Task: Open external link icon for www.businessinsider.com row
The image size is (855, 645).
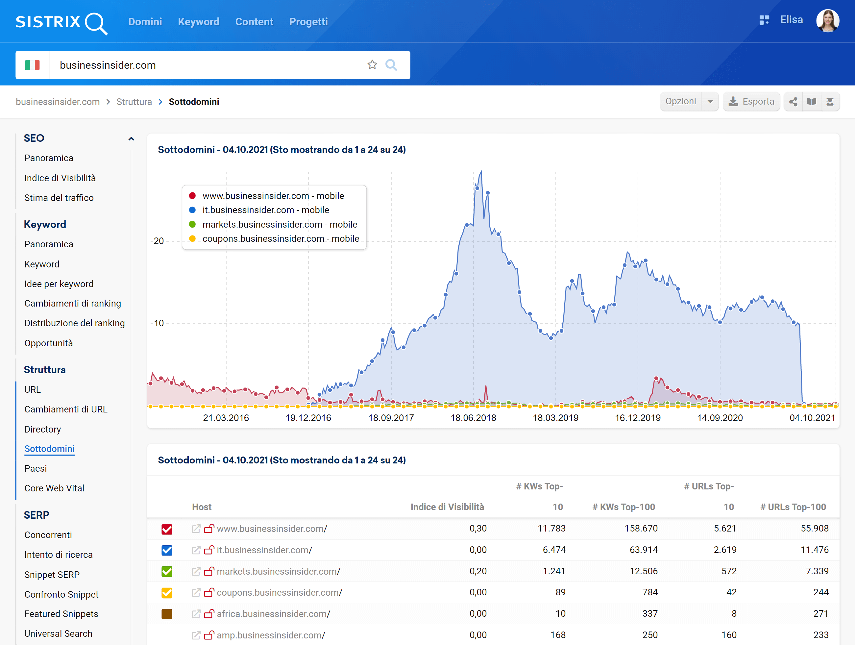Action: click(196, 529)
